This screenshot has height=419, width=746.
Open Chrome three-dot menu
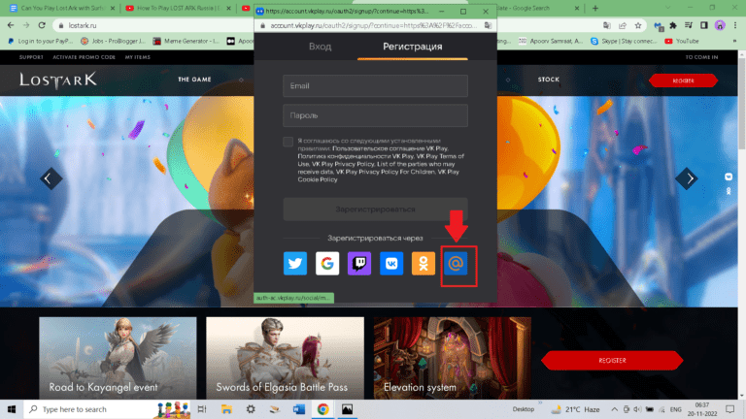coord(735,25)
